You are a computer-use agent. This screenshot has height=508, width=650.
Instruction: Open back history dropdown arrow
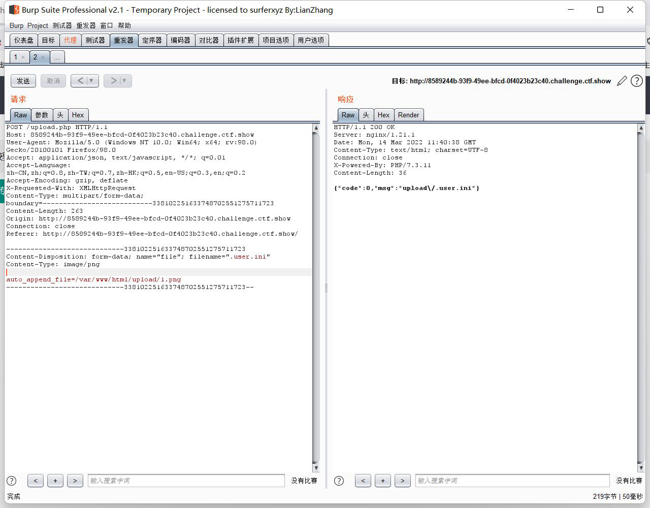pos(92,81)
